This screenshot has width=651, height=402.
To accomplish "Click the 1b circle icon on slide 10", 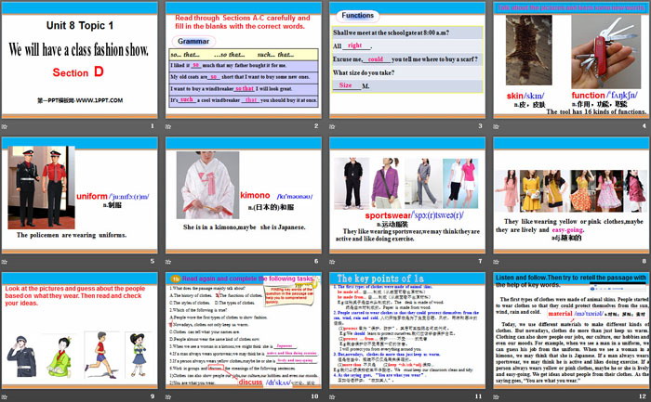I will point(174,279).
